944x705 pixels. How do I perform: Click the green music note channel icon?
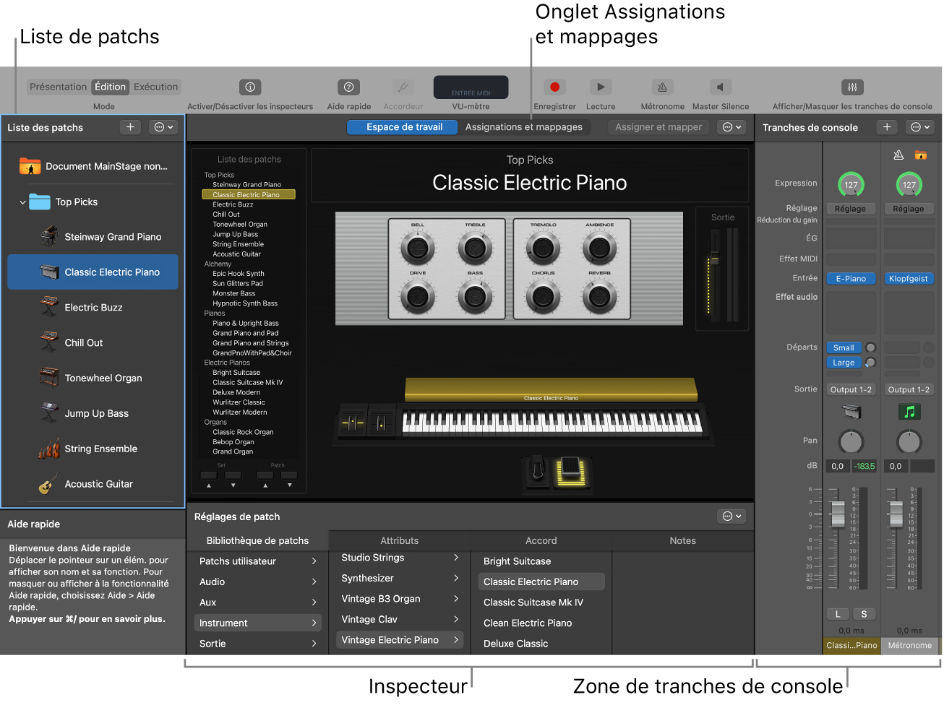tap(909, 412)
